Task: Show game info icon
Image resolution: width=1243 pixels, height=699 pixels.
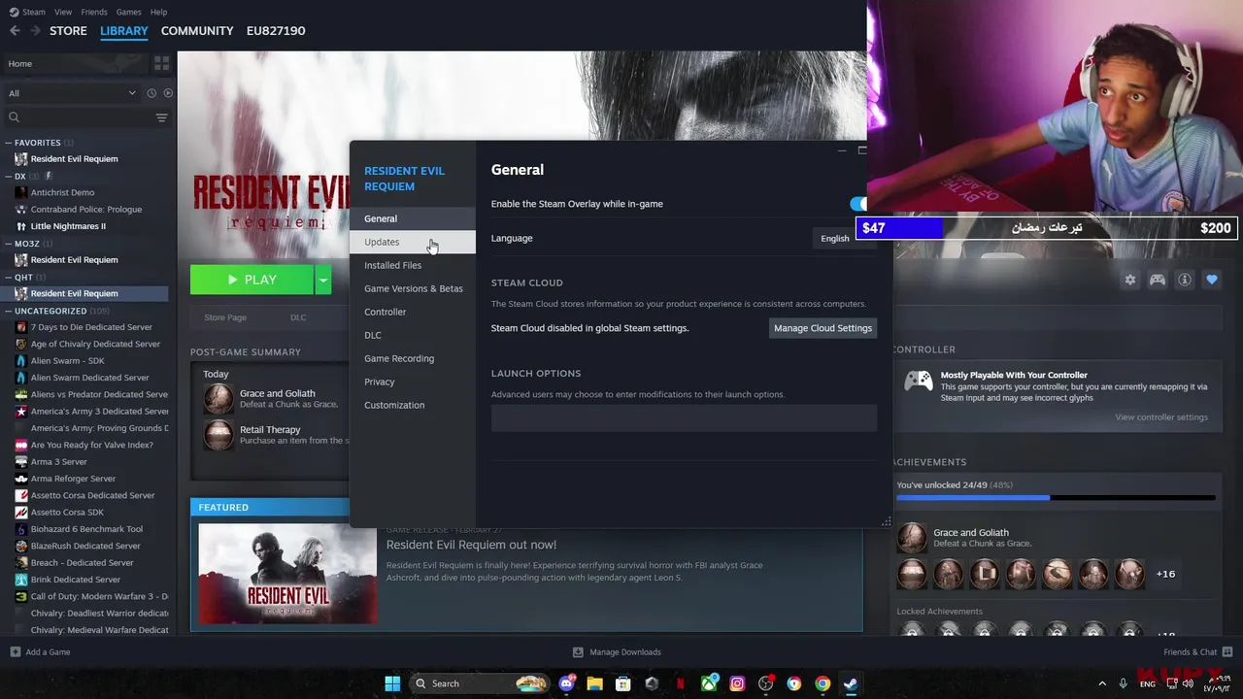Action: [x=1185, y=280]
